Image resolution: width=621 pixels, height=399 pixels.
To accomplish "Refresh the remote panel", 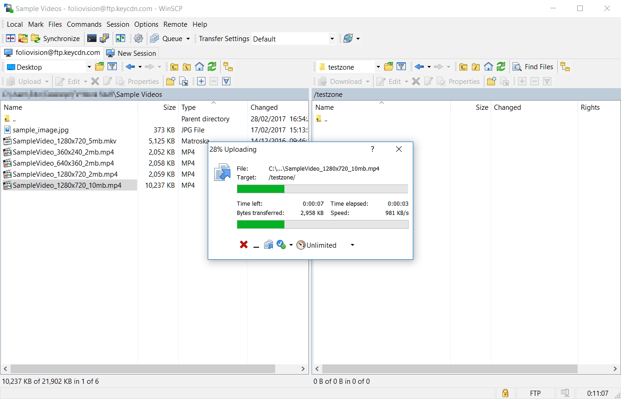I will (501, 67).
